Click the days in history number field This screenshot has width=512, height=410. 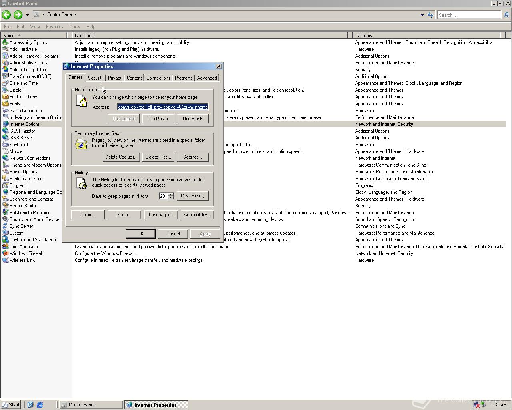163,196
